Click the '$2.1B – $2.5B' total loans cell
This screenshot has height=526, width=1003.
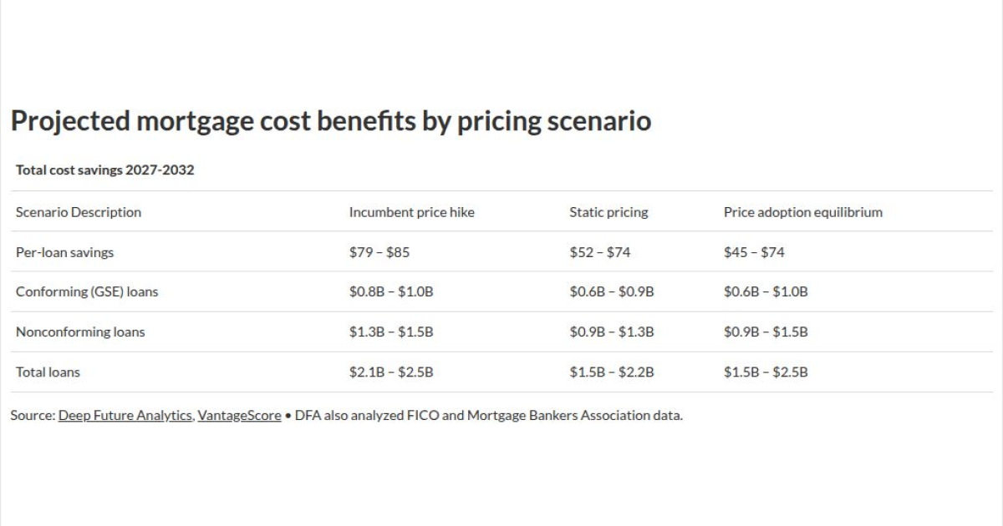[391, 372]
